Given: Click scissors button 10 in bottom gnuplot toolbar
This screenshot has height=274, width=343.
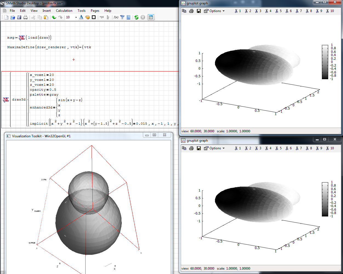Looking at the screenshot, I should (330, 148).
